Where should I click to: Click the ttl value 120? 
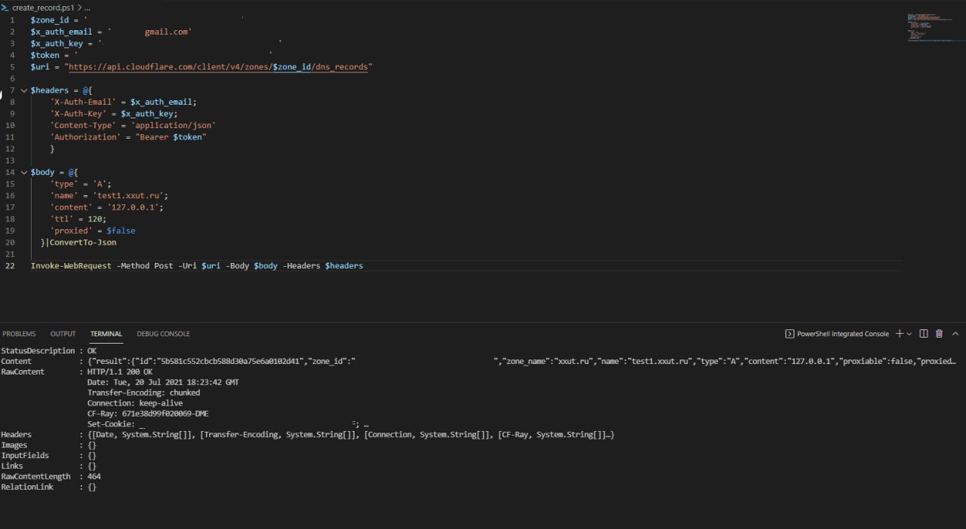point(94,219)
